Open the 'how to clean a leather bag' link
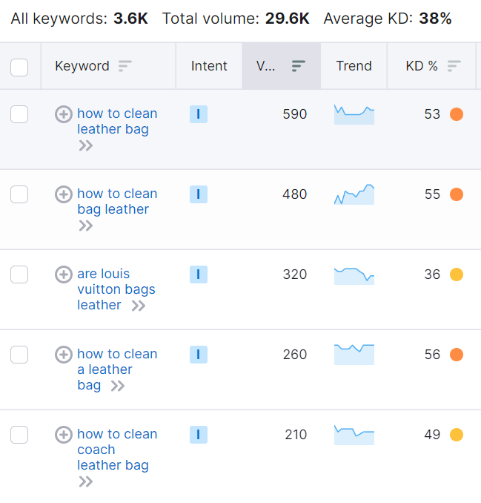 116,361
